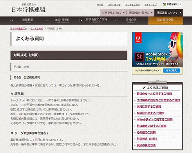The height and width of the screenshot is (153, 192).
Task: Expand the 将棋連盟について menu
Action: tap(168, 13)
